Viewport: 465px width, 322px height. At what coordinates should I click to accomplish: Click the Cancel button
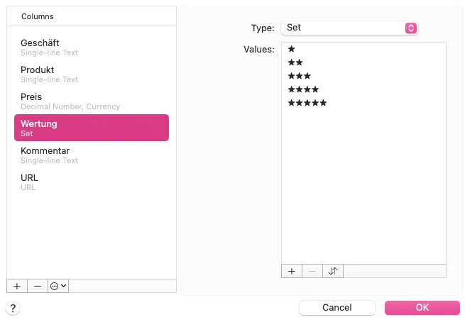click(x=337, y=308)
